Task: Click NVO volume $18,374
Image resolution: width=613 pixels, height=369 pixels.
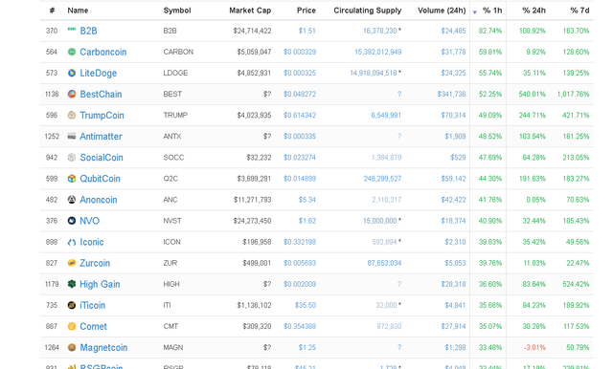Action: (x=453, y=221)
